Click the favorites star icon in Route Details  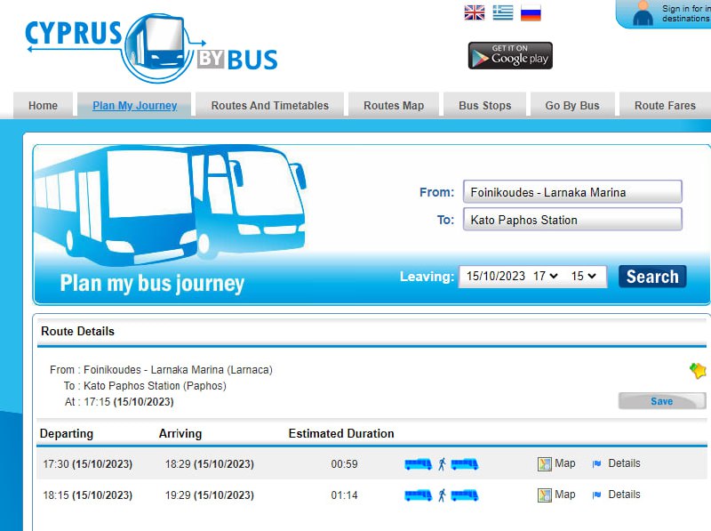[x=698, y=371]
